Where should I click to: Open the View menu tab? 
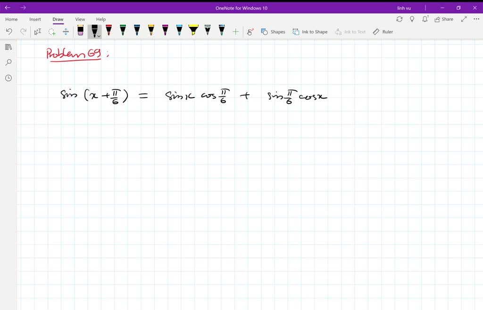click(x=80, y=19)
